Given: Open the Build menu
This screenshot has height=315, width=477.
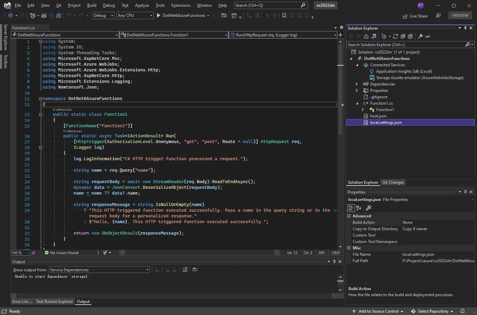Looking at the screenshot, I should pyautogui.click(x=92, y=5).
